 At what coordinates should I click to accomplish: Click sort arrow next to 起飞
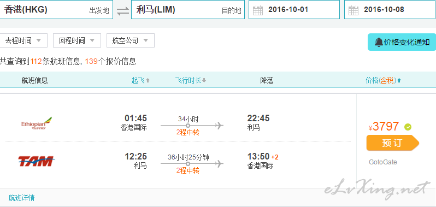pos(148,81)
